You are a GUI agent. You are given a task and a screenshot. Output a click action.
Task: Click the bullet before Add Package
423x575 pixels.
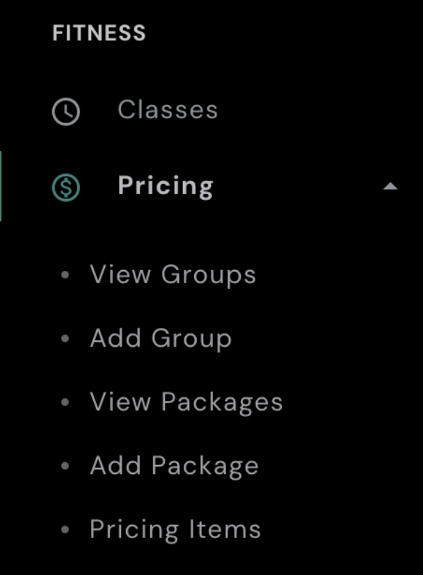click(65, 466)
